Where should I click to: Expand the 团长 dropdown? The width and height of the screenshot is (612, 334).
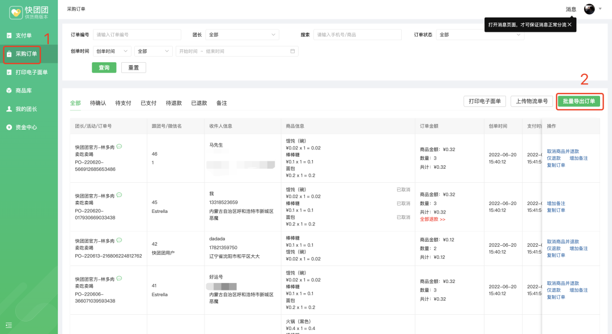pyautogui.click(x=242, y=35)
